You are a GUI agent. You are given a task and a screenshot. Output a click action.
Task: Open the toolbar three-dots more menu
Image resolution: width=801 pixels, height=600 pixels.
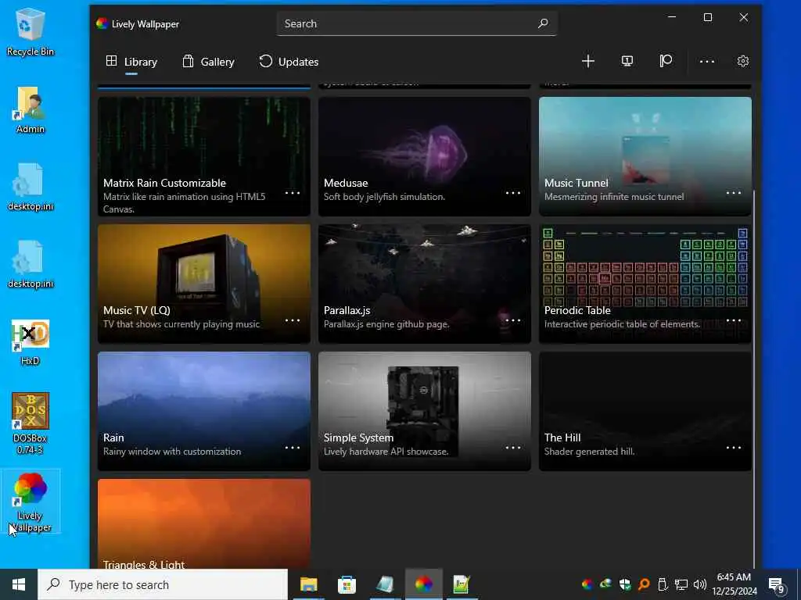click(707, 61)
